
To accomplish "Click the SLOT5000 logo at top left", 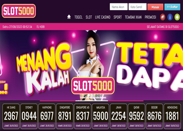I will (x=19, y=11).
